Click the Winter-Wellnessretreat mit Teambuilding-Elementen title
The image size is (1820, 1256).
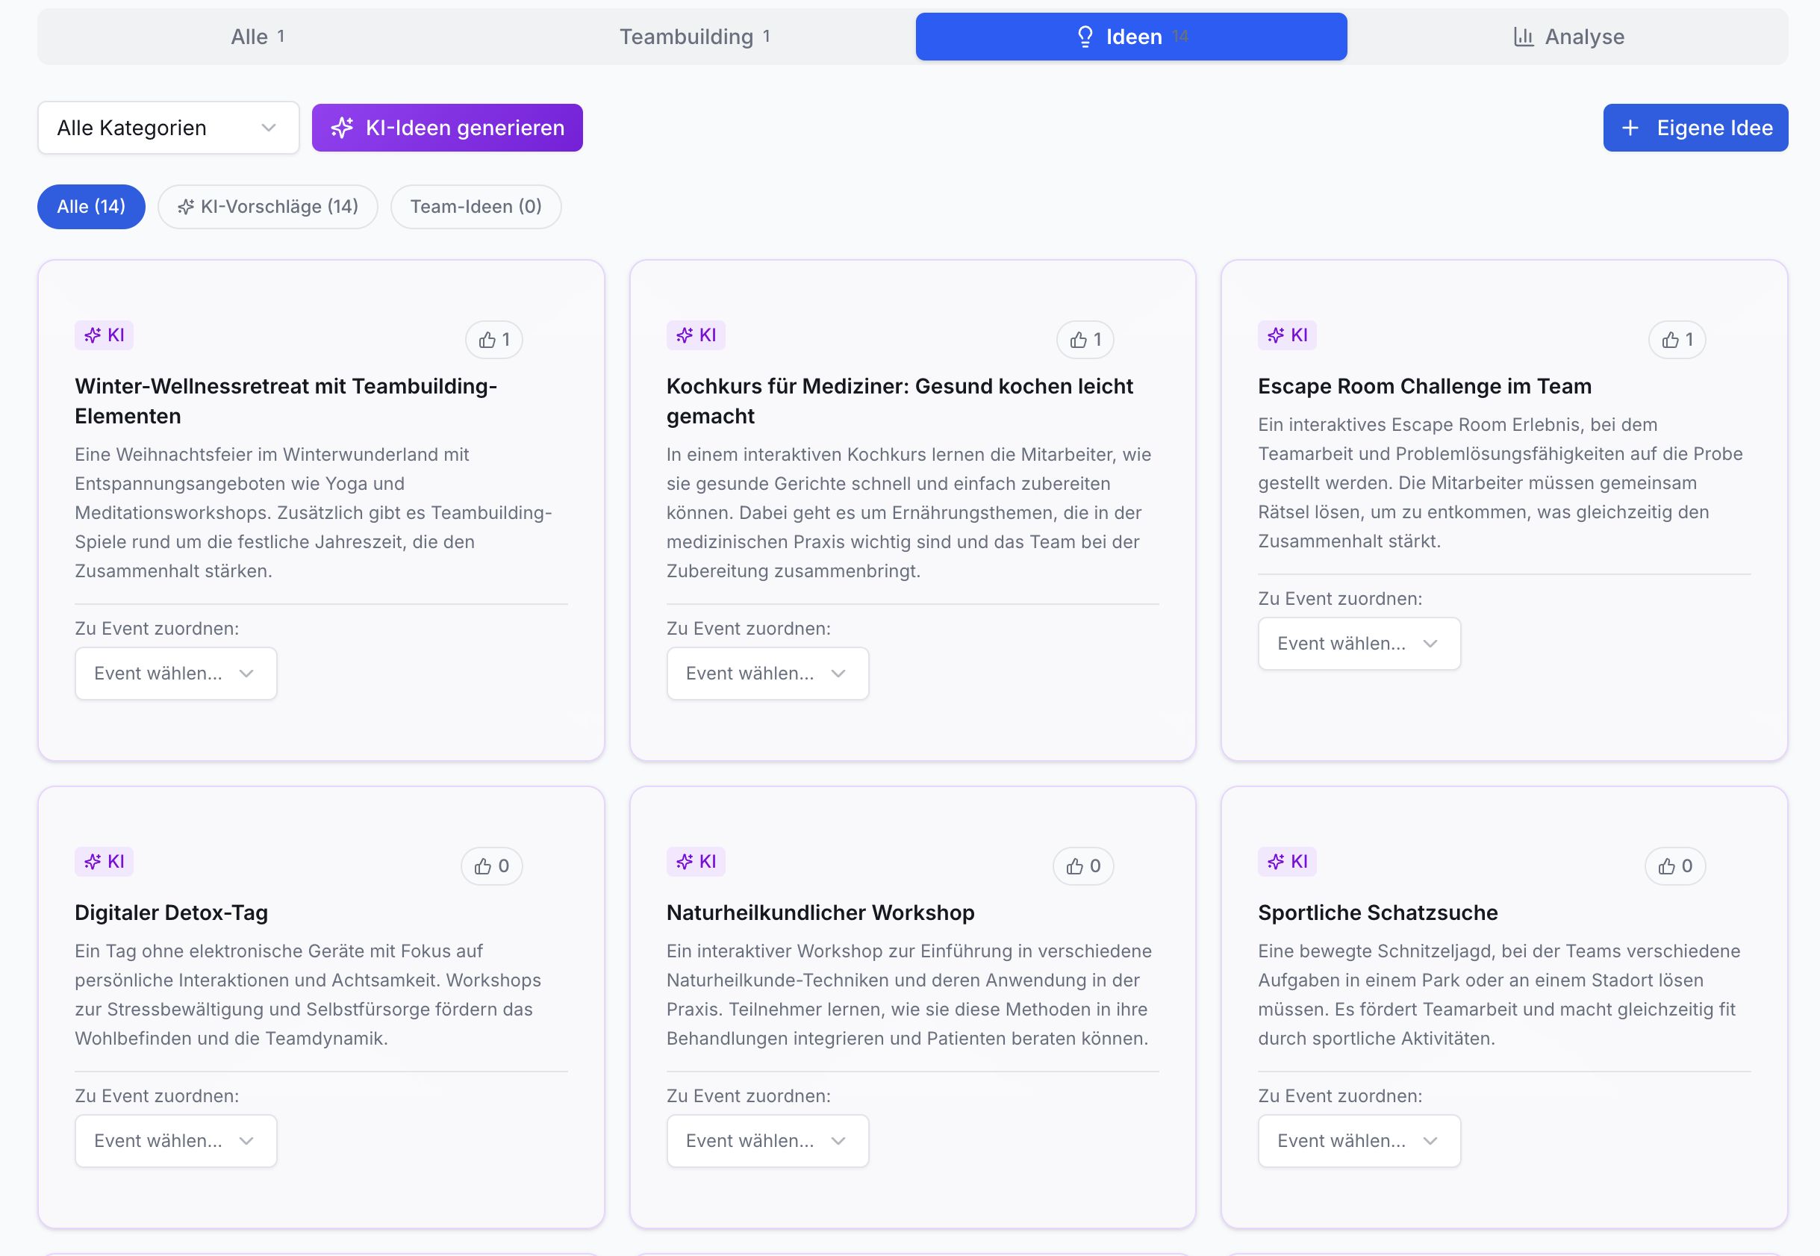pyautogui.click(x=287, y=401)
